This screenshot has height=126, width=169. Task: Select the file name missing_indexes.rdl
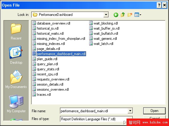pyautogui.click(x=51, y=44)
